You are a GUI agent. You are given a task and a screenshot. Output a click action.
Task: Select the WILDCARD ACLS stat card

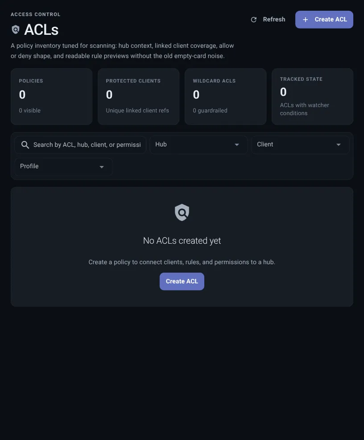coord(225,96)
